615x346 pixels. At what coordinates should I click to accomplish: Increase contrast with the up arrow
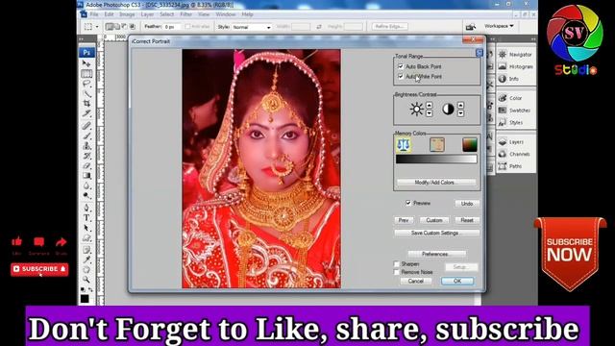click(x=460, y=105)
